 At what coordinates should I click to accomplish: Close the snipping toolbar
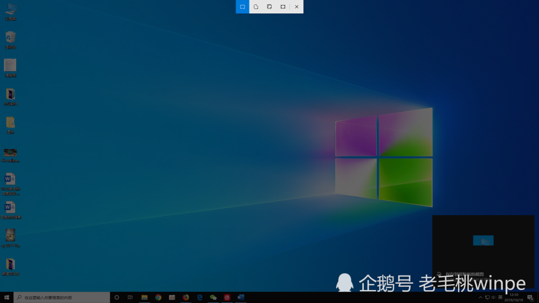(296, 6)
